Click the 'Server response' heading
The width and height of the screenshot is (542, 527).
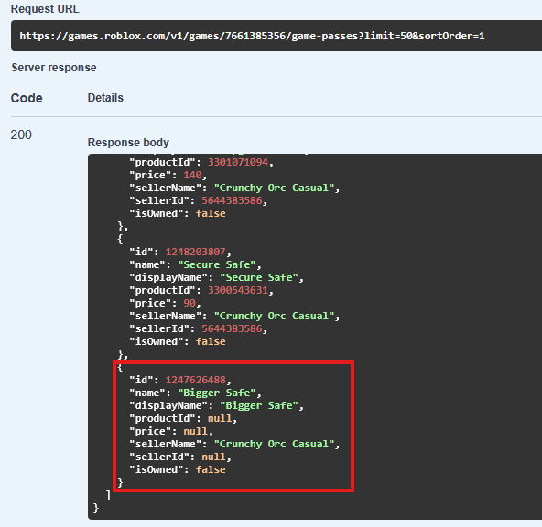point(54,68)
